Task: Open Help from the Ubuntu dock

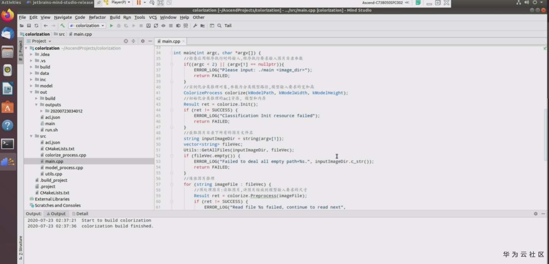Action: click(x=8, y=125)
